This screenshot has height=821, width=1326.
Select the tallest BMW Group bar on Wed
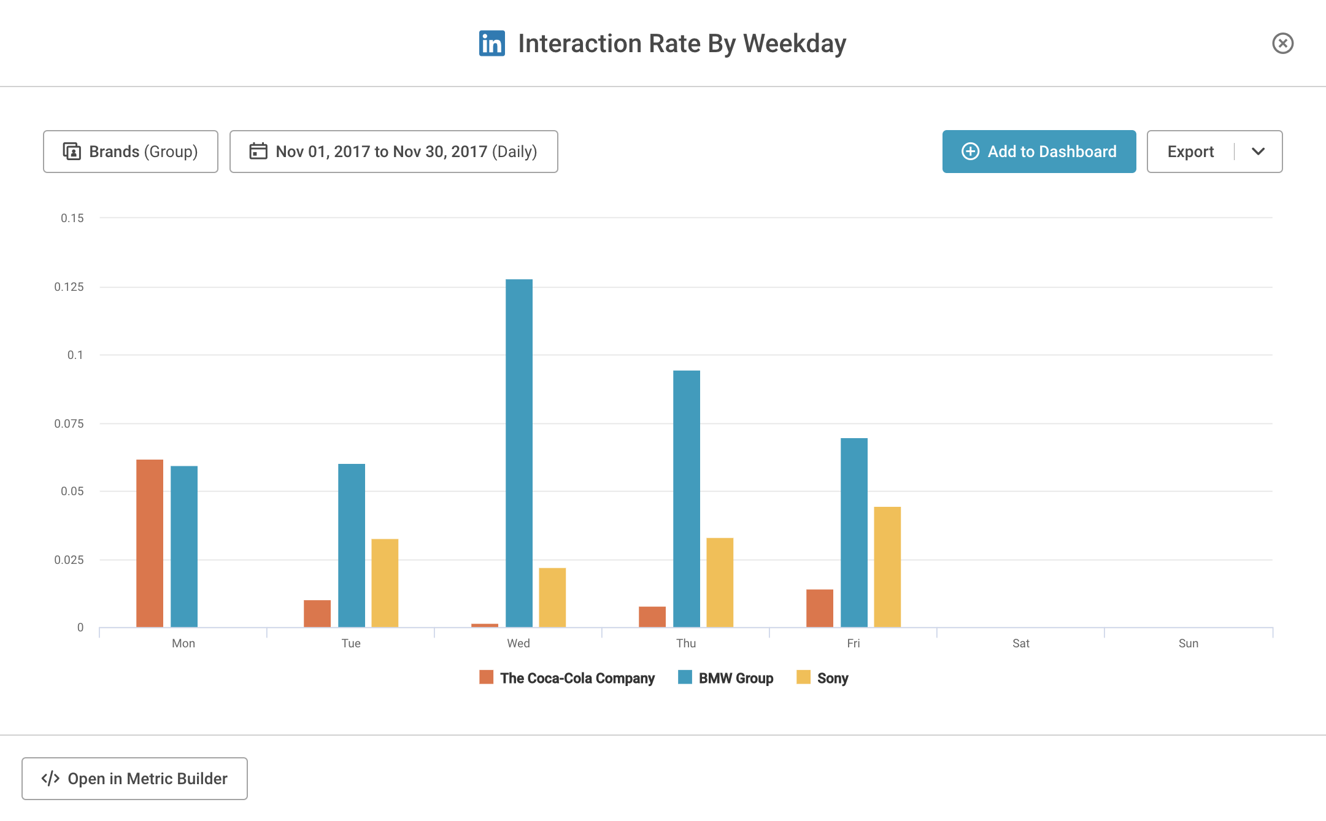coord(519,453)
